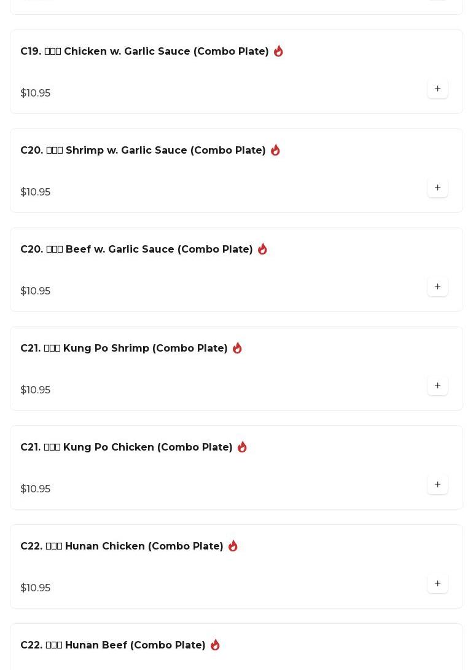
Task: Add Chicken w. Garlic Sauce combo plate
Action: (437, 89)
